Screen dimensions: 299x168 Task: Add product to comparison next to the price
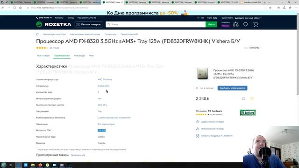[243, 98]
